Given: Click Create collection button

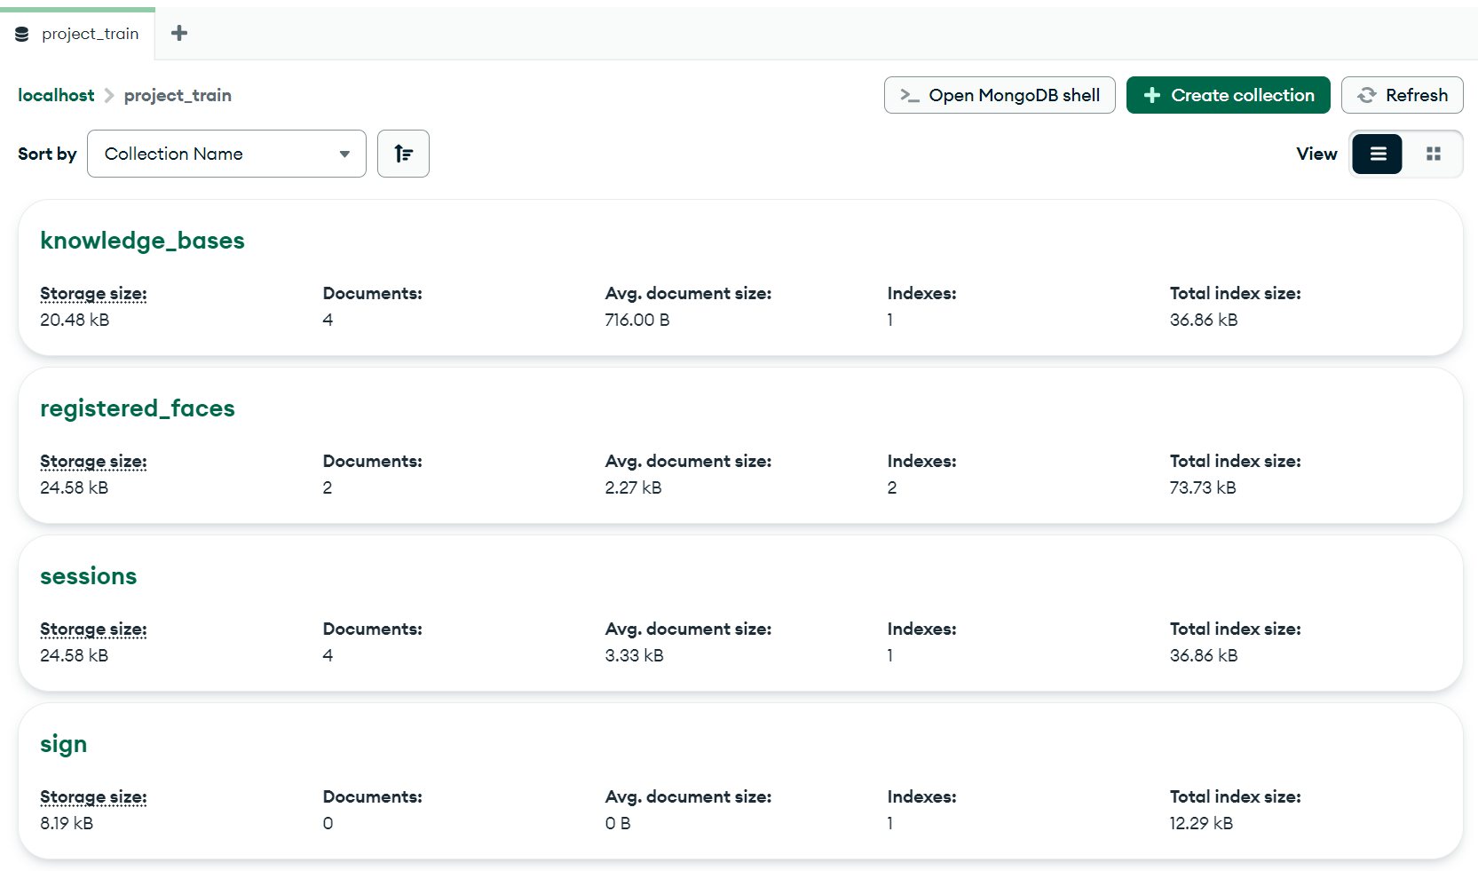Looking at the screenshot, I should coord(1228,95).
